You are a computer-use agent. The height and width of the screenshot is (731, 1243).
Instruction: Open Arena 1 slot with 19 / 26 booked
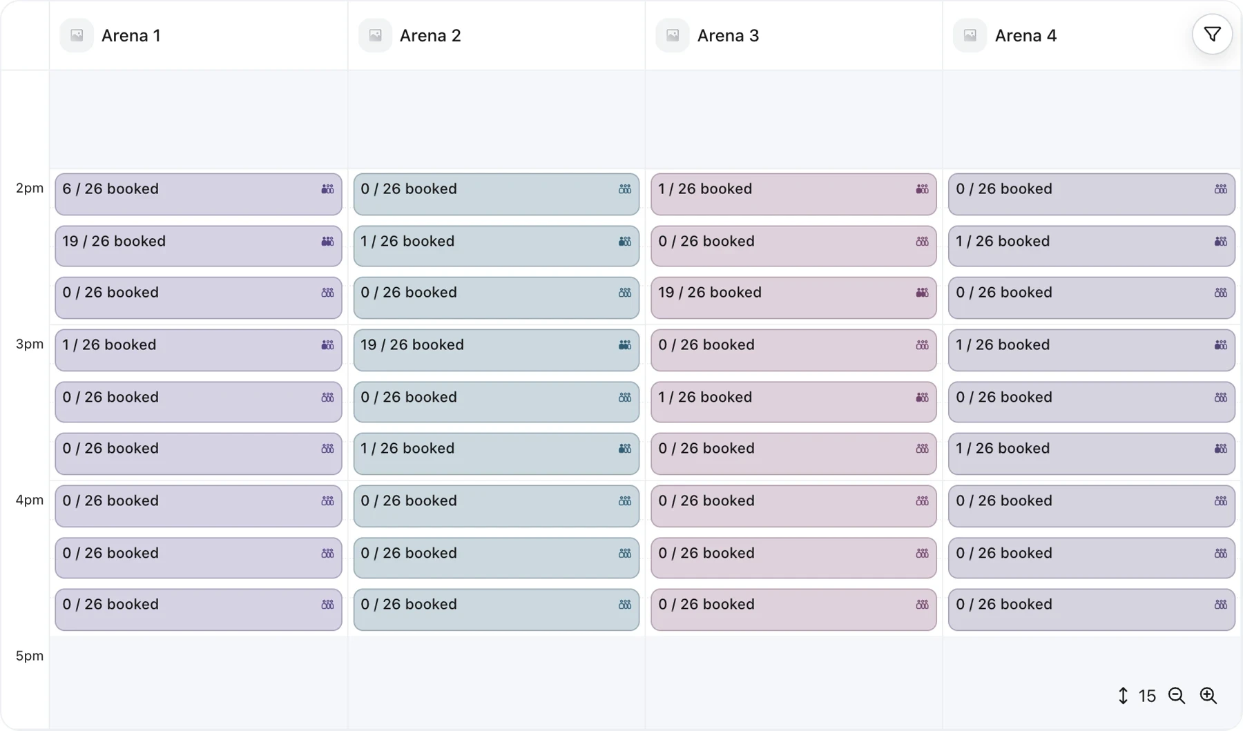199,246
